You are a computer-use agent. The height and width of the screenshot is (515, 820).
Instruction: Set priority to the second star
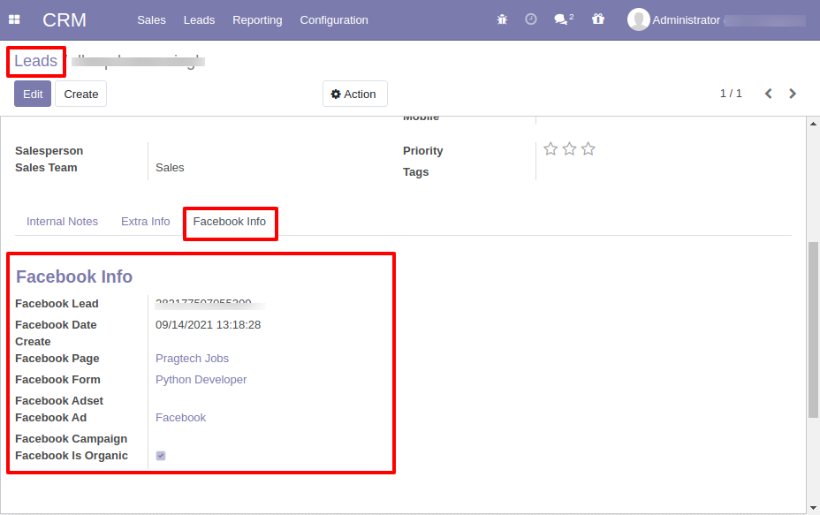569,149
